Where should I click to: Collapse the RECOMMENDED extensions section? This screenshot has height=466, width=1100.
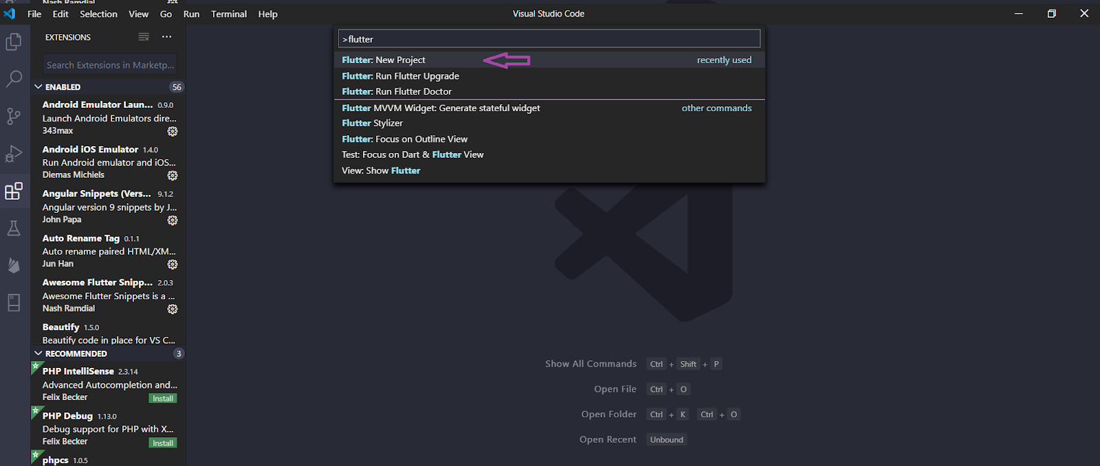click(38, 353)
